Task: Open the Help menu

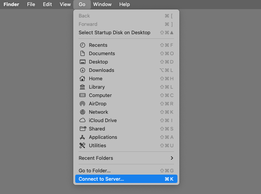Action: (x=124, y=4)
